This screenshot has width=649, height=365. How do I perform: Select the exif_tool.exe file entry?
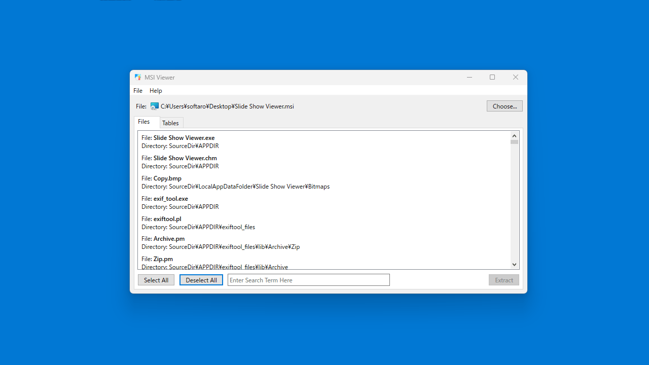(324, 203)
